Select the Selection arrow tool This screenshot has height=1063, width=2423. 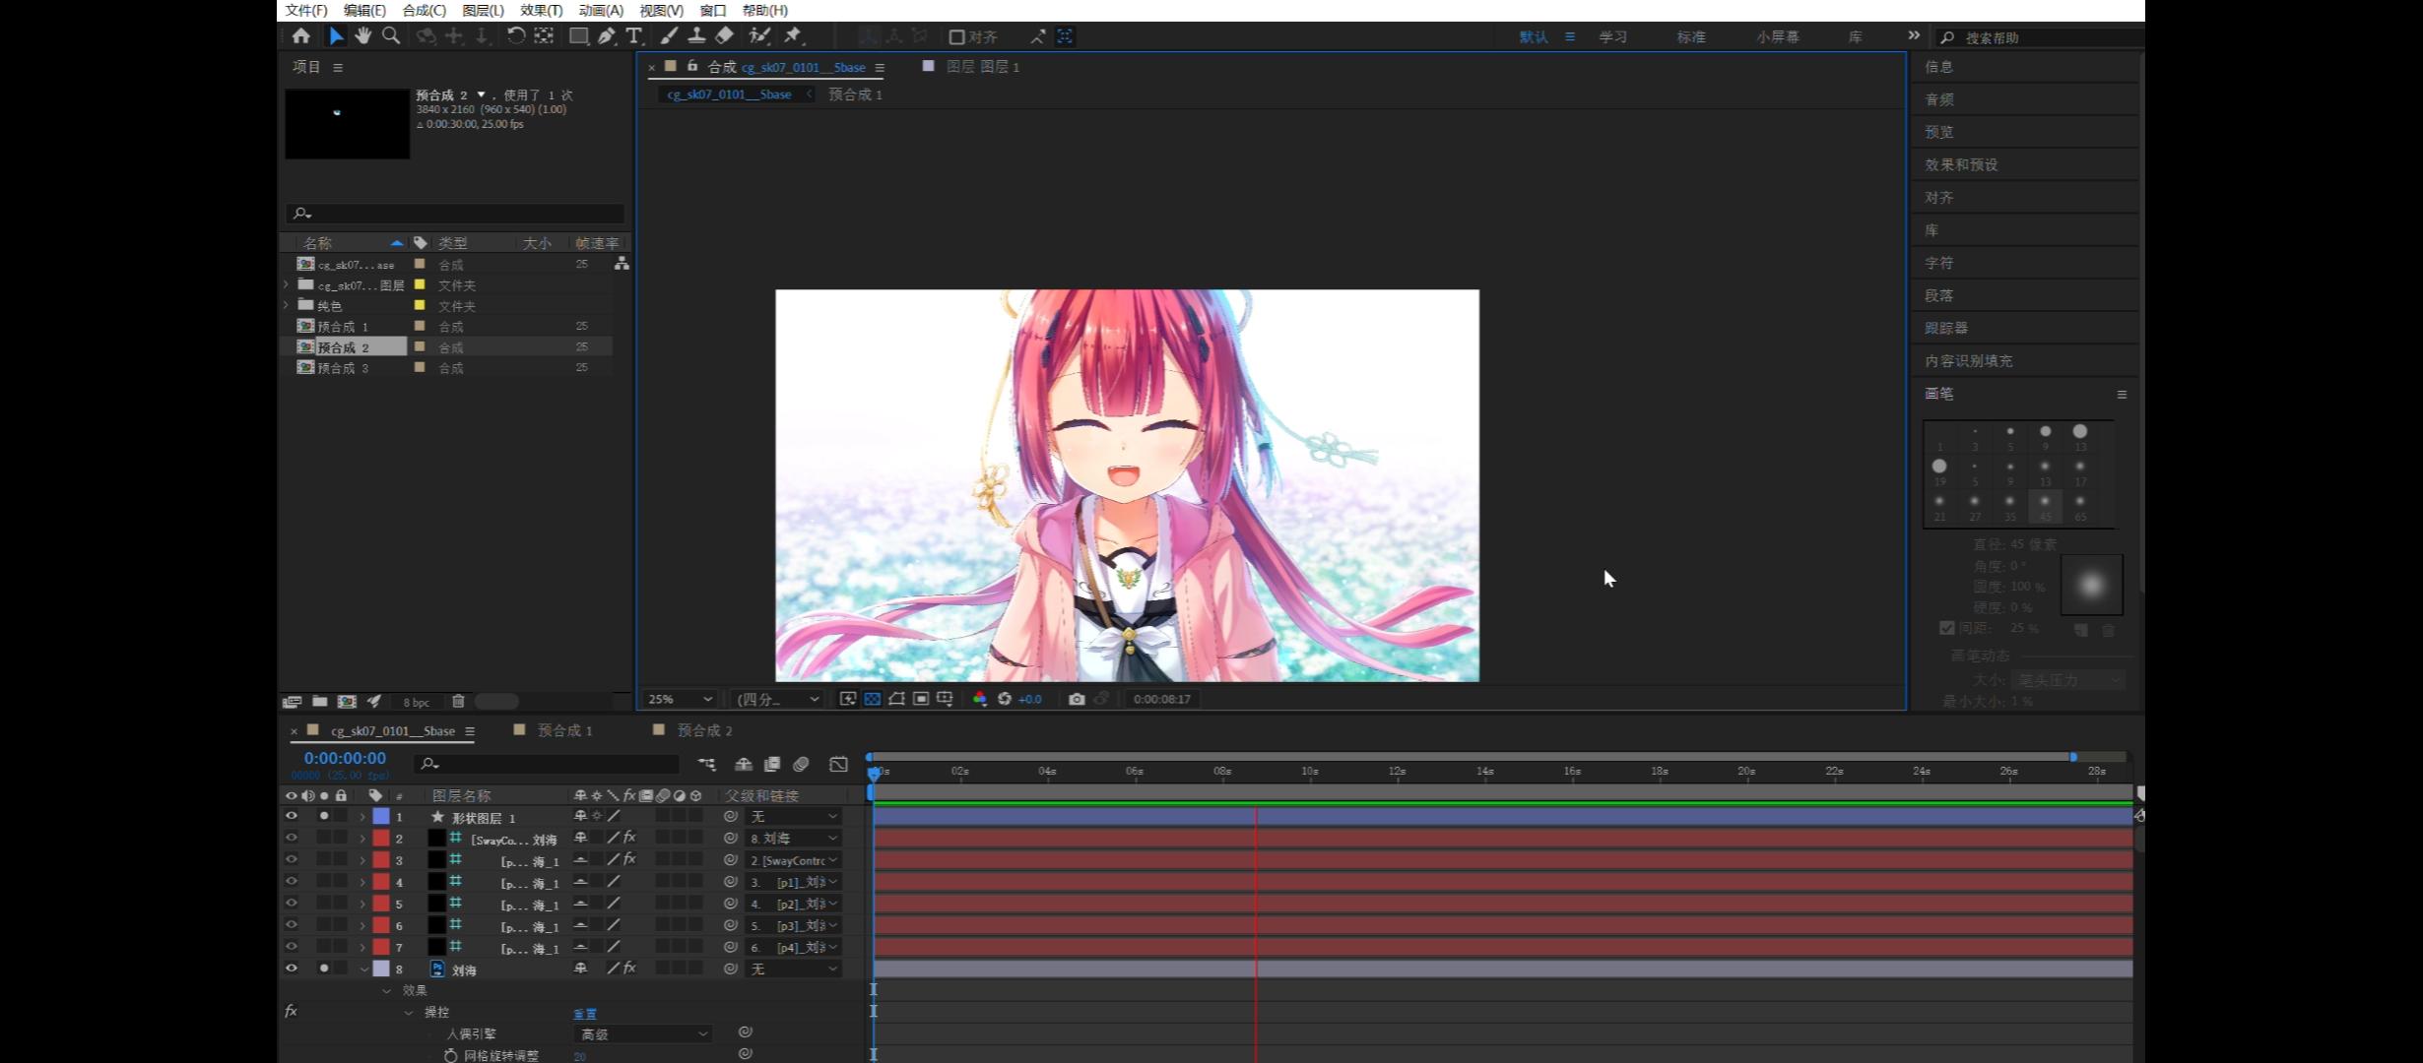[336, 36]
